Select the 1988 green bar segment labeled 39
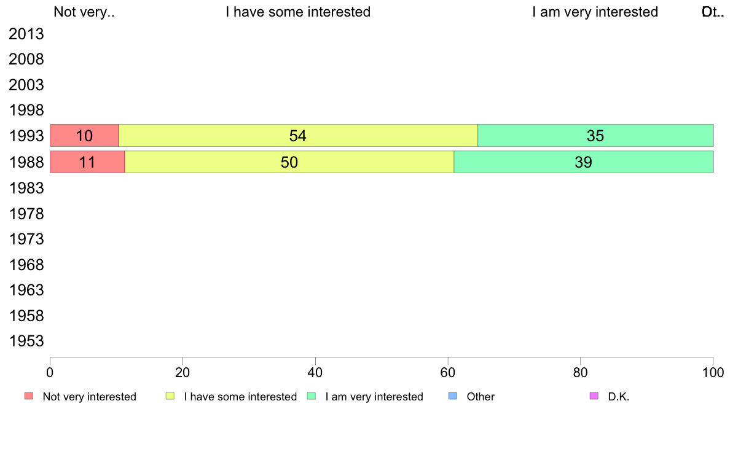Screen dimensions: 730x452 pyautogui.click(x=583, y=162)
